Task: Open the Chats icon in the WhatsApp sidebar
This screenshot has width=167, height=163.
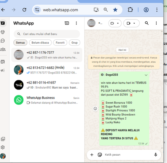Action: [x=3, y=23]
